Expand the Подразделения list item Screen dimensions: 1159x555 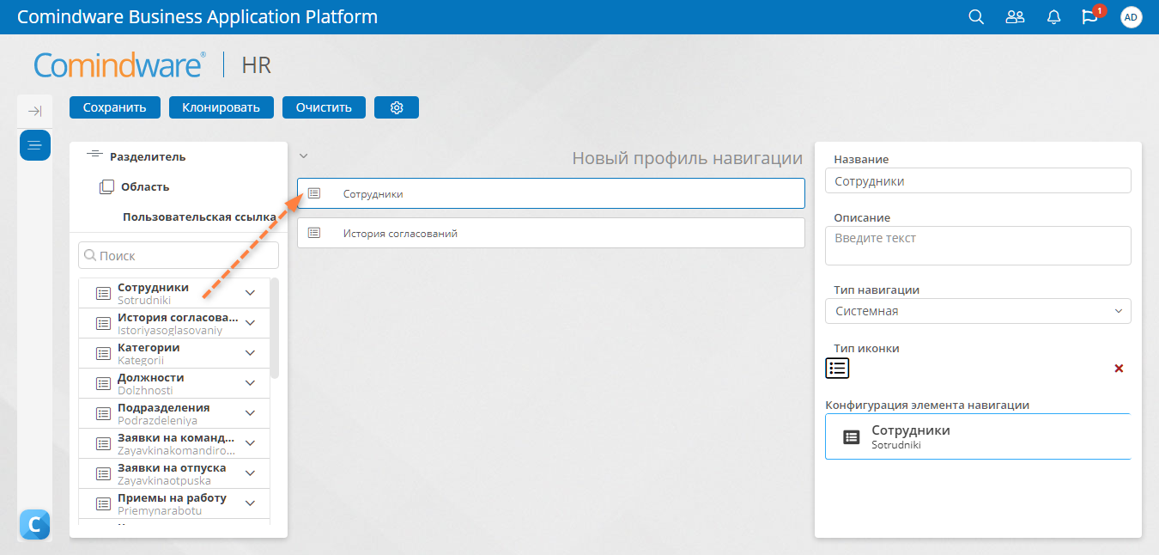(251, 413)
